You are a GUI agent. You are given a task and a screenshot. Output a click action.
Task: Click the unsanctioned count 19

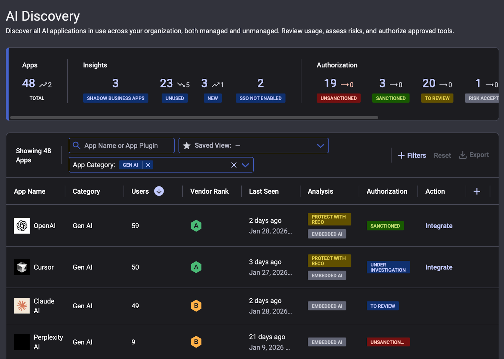[330, 83]
